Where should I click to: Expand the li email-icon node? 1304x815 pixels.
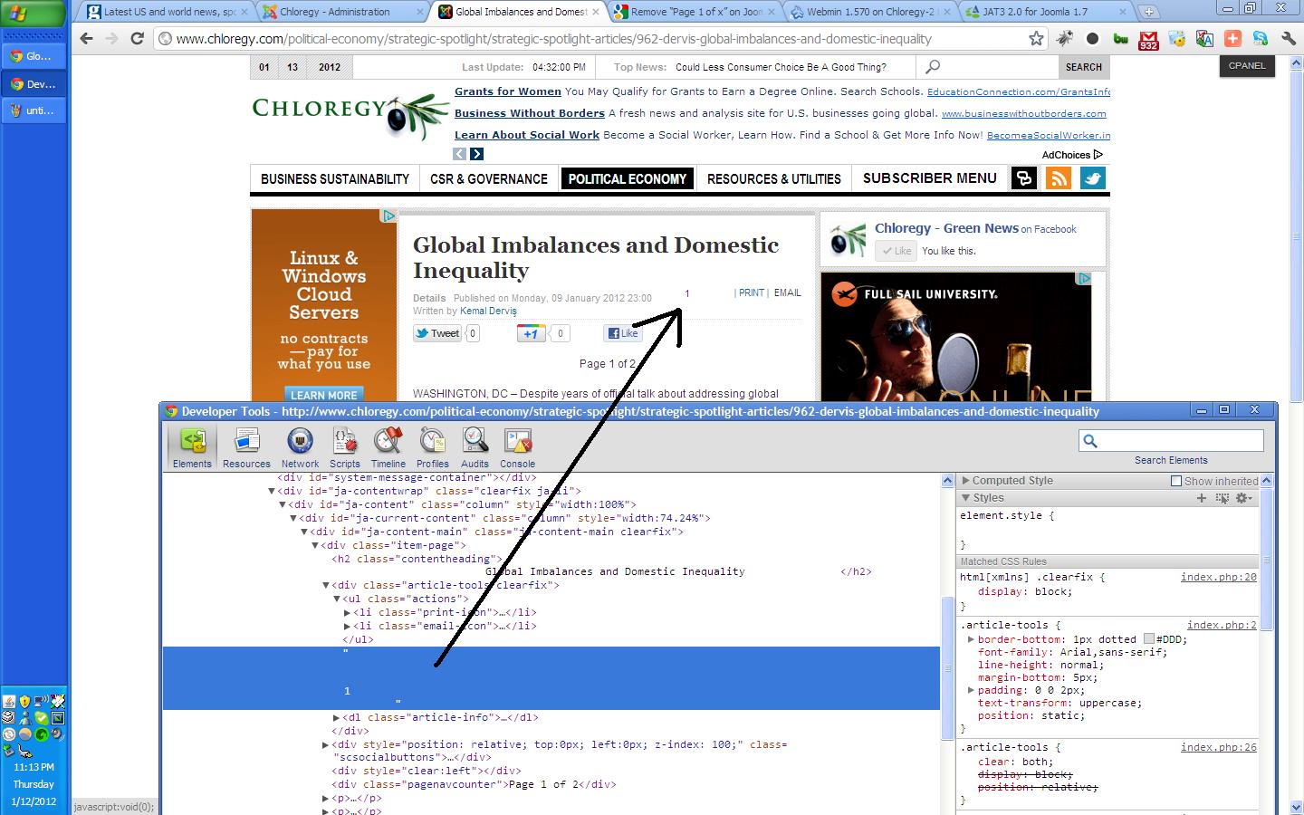[x=347, y=626]
